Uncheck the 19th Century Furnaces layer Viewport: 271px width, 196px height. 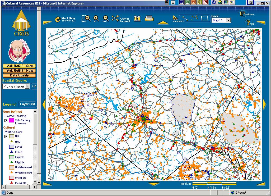[6, 121]
